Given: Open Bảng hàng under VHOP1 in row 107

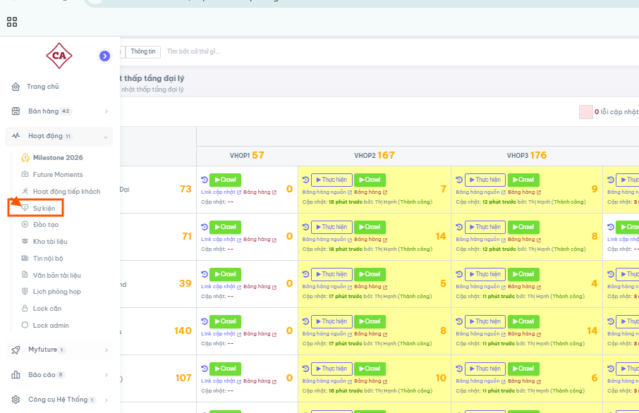Looking at the screenshot, I should pyautogui.click(x=260, y=381).
